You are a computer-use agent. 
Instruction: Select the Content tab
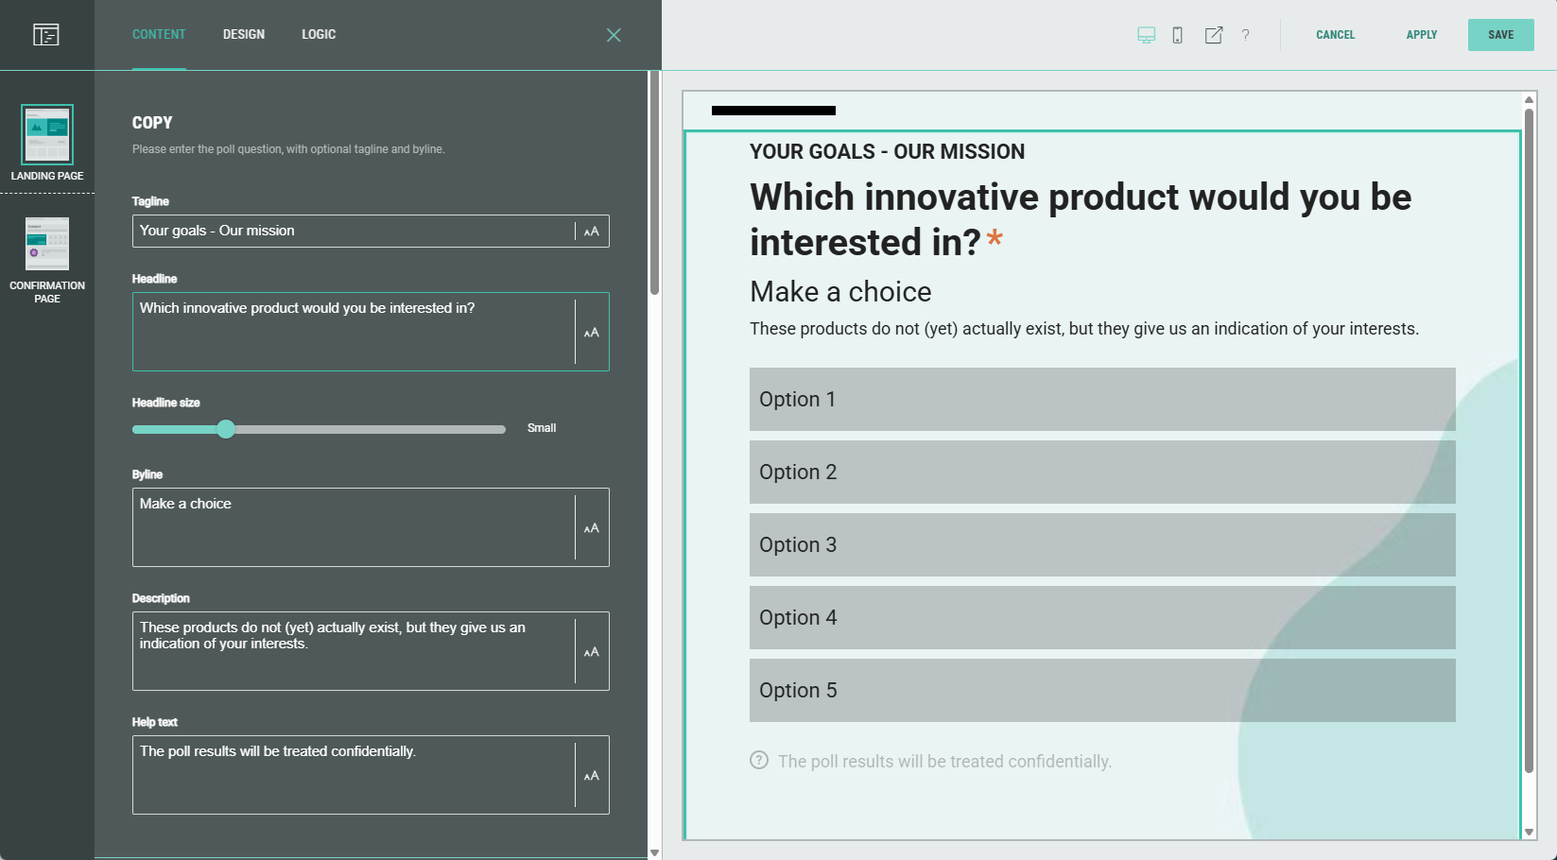pos(159,35)
